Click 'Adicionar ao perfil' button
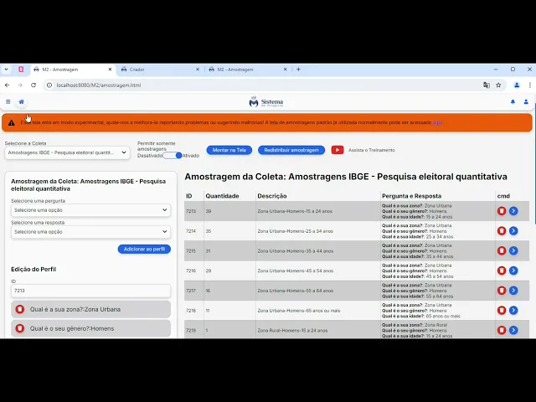Screen dimensions: 536x402 [144, 250]
